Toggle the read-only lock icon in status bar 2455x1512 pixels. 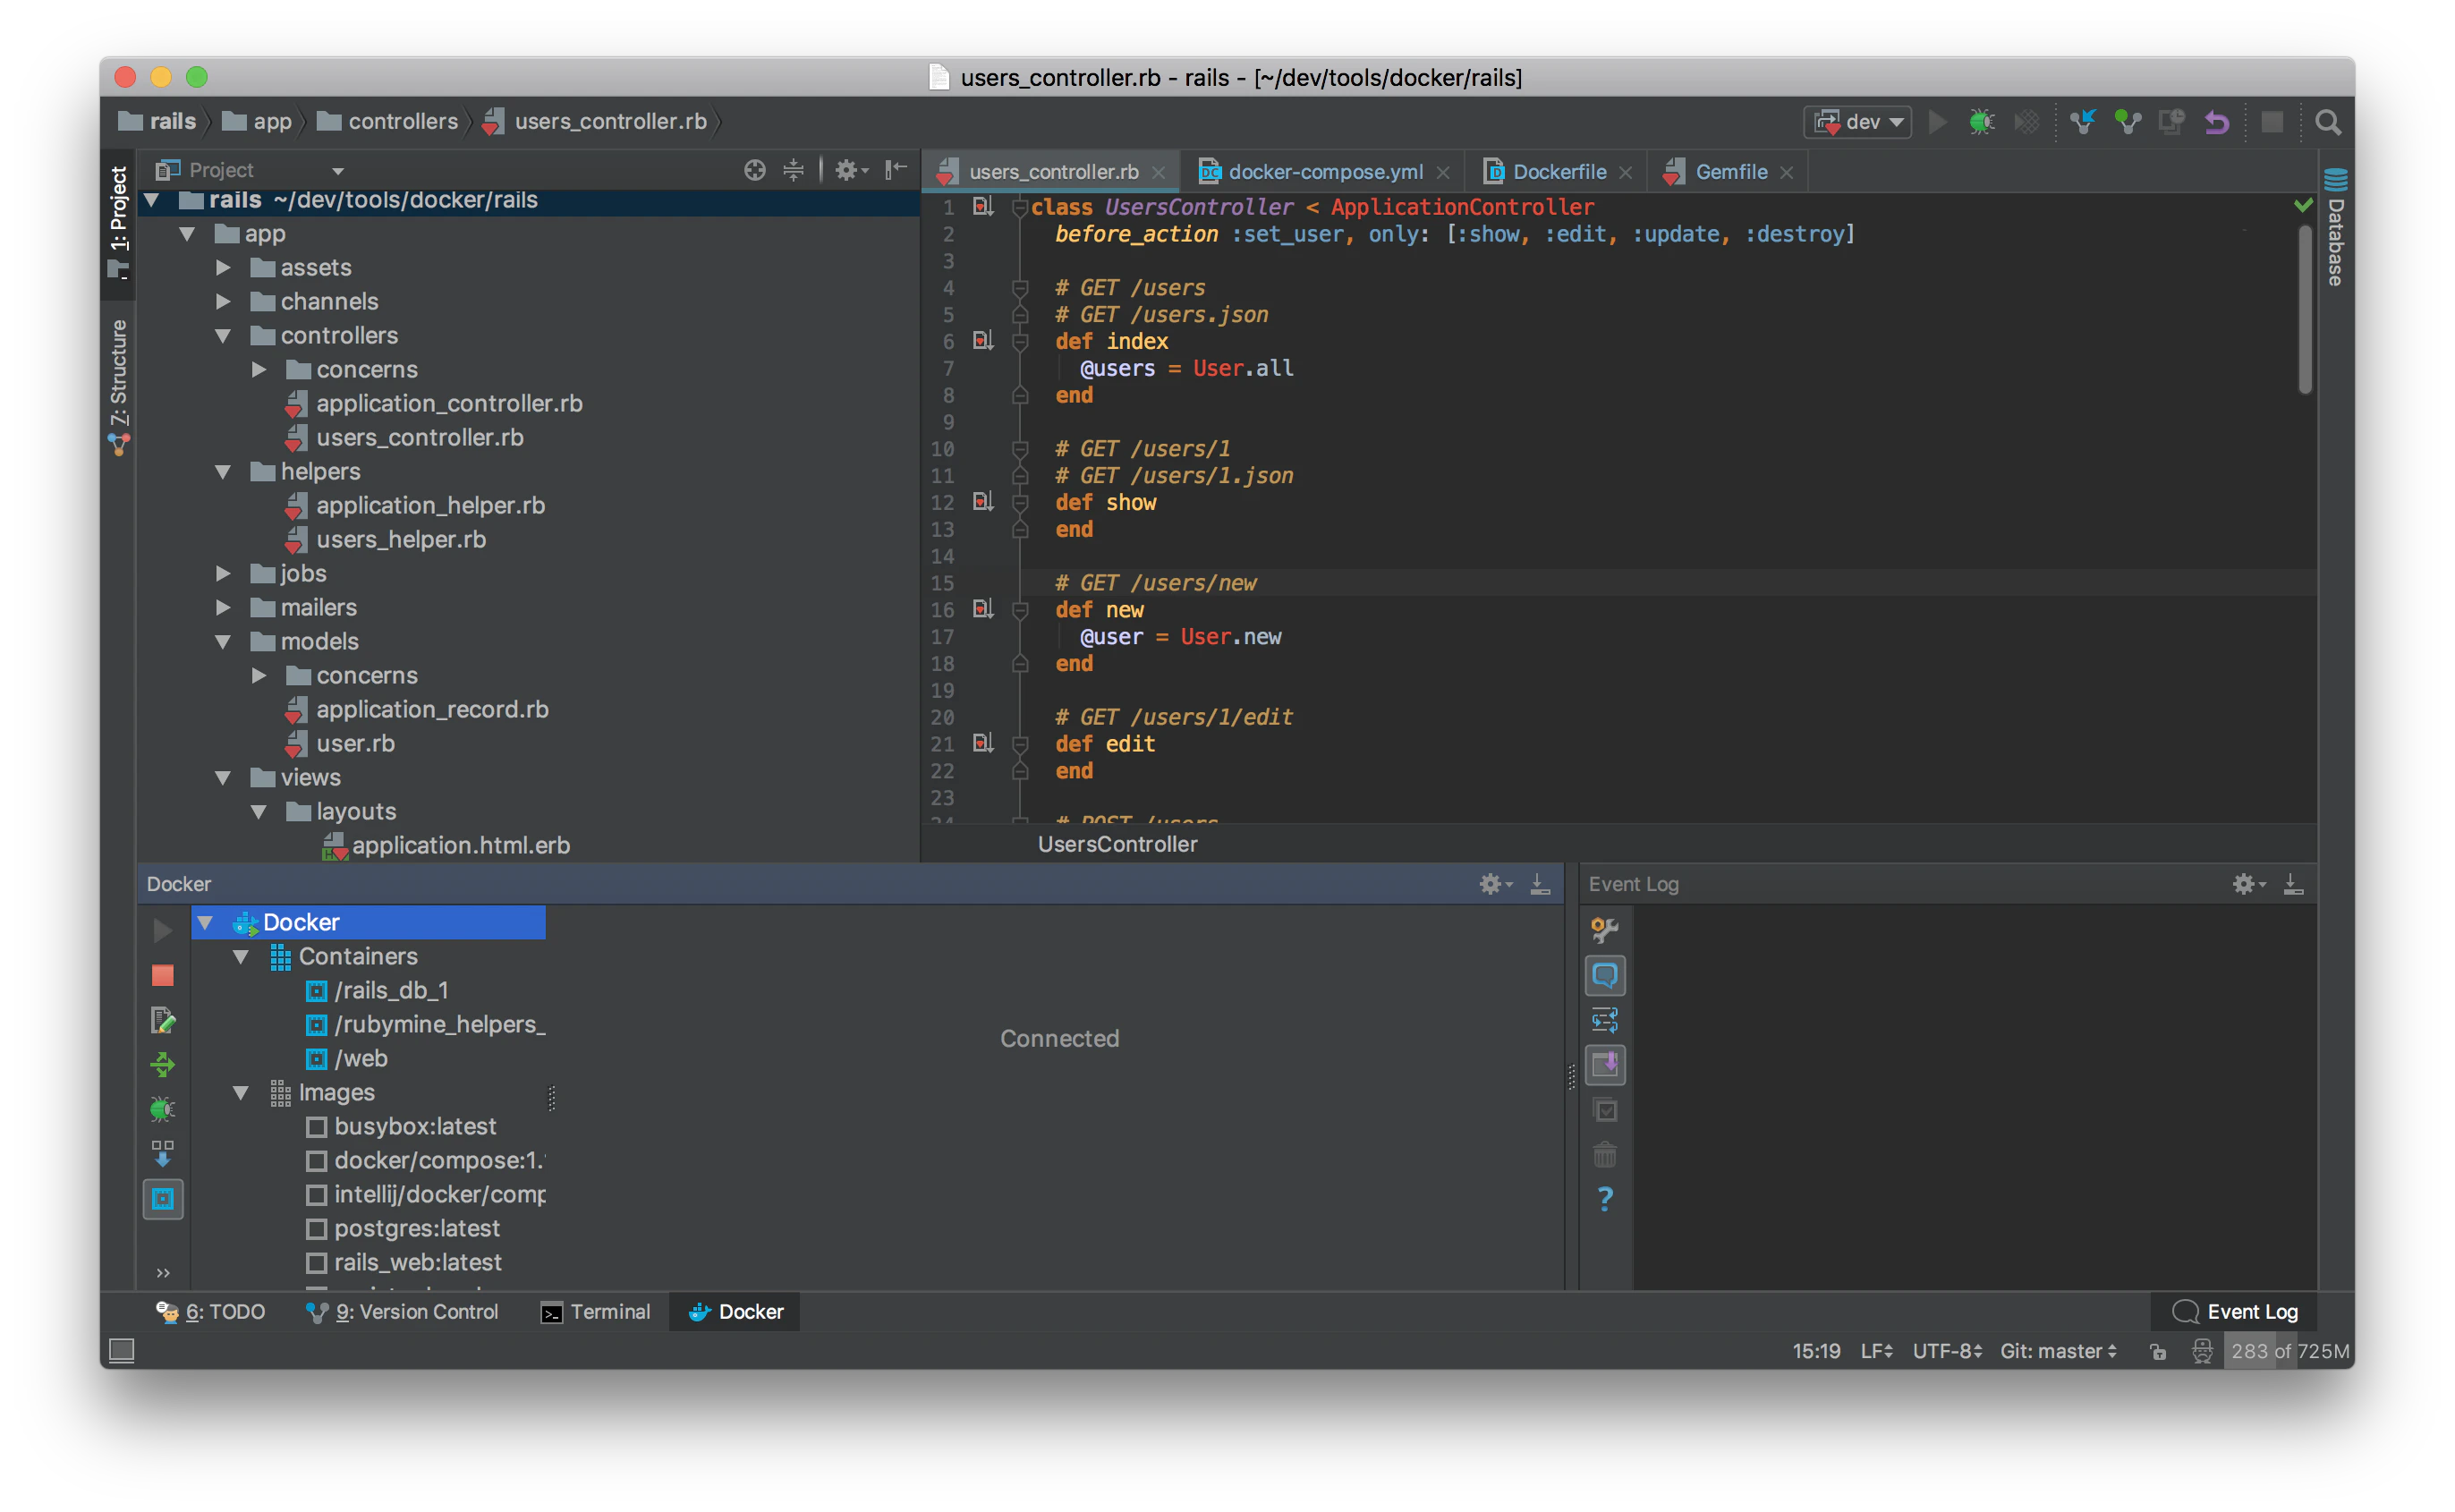pos(2158,1352)
